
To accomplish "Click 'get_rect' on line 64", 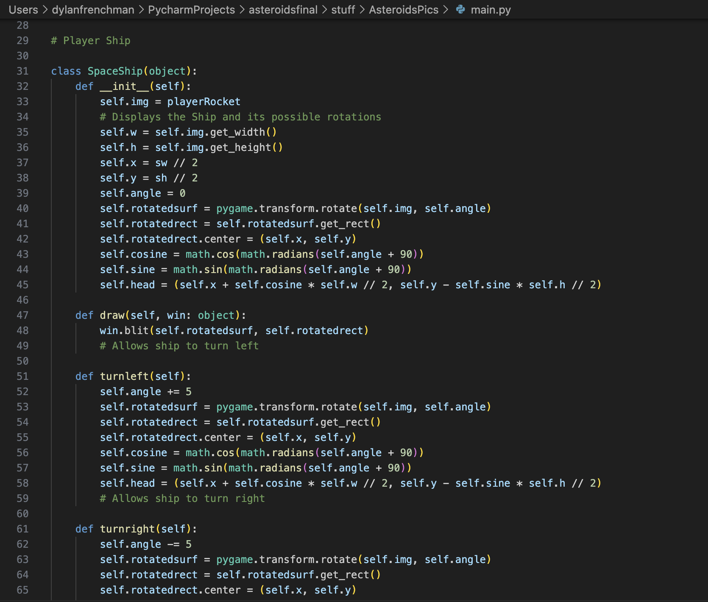I will pos(345,575).
